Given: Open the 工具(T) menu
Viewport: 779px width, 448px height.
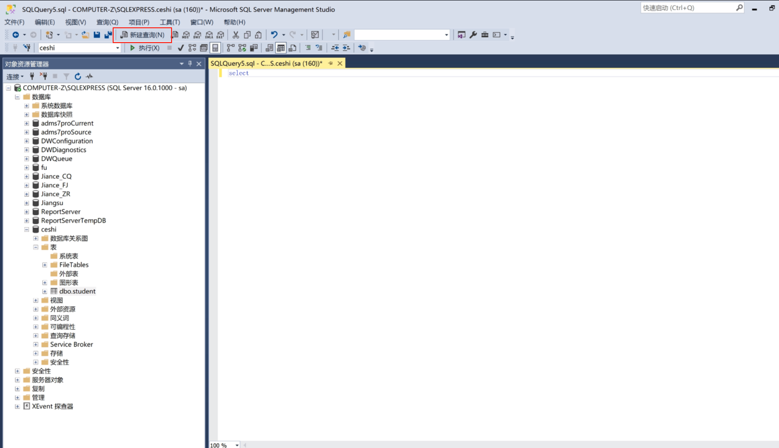Looking at the screenshot, I should point(170,22).
